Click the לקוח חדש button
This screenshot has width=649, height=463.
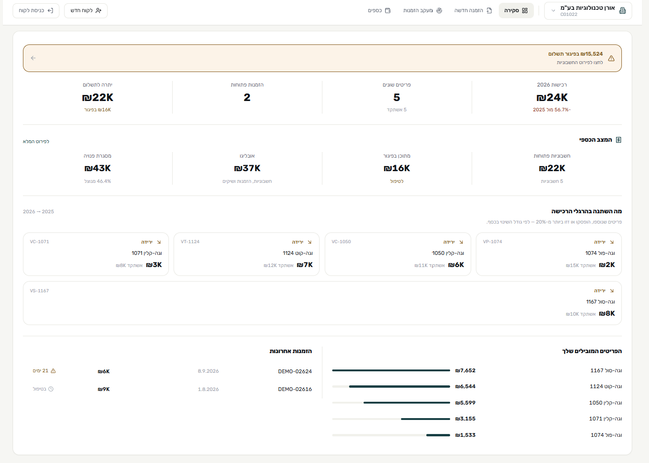tap(86, 10)
